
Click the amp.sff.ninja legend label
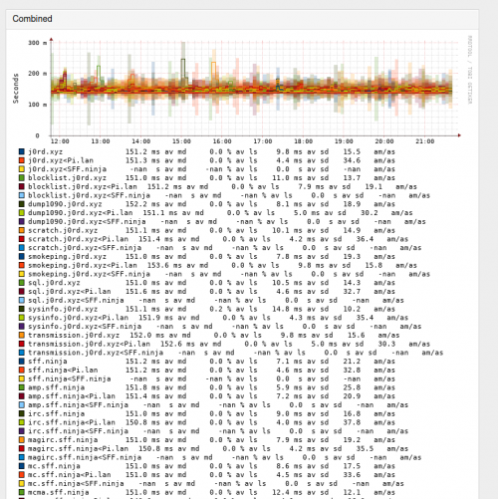click(x=56, y=387)
